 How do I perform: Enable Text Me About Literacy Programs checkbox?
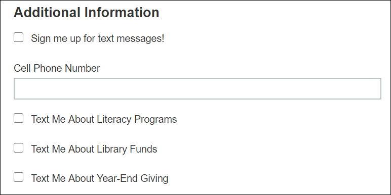18,118
